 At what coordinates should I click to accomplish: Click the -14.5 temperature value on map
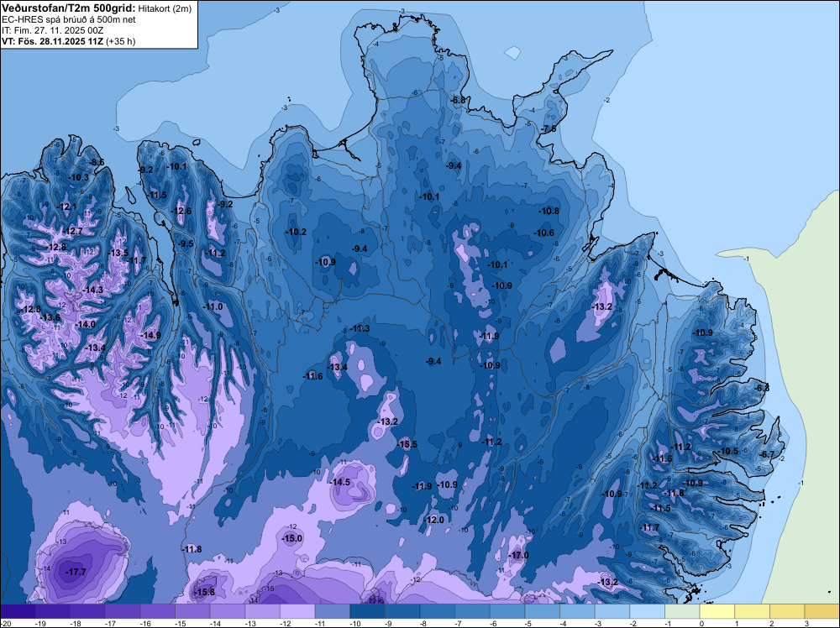point(339,482)
